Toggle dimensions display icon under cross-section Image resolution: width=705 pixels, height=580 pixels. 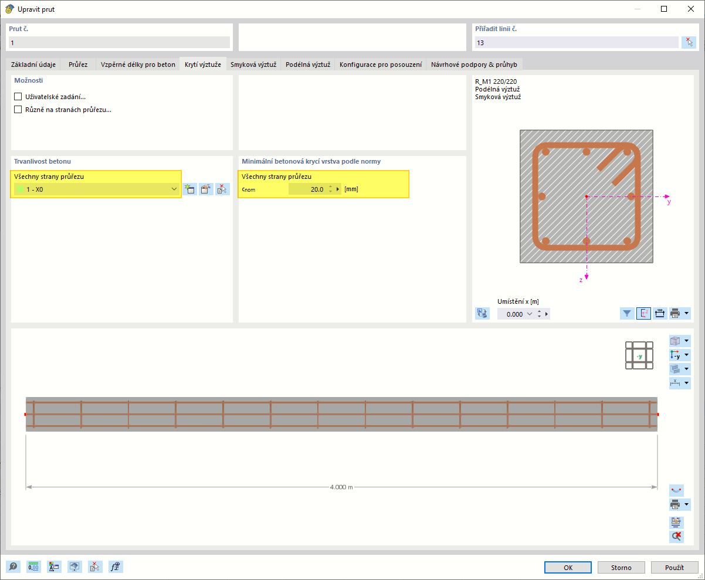(659, 313)
